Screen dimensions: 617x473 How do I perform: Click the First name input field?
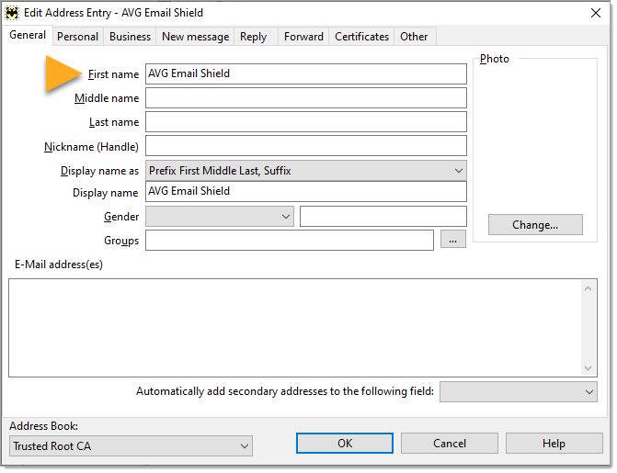tap(305, 74)
